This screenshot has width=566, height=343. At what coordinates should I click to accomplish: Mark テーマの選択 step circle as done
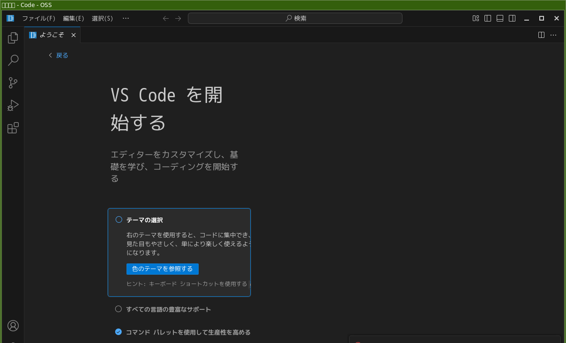pyautogui.click(x=119, y=219)
